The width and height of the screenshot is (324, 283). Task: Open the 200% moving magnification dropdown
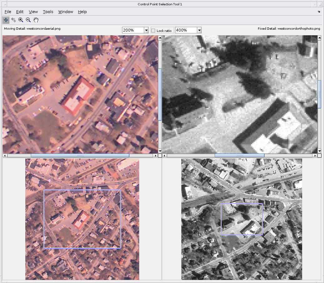click(x=146, y=30)
